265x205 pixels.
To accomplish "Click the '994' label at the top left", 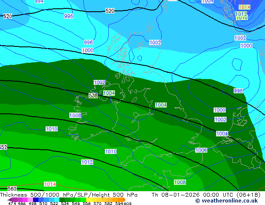I will [39, 1].
